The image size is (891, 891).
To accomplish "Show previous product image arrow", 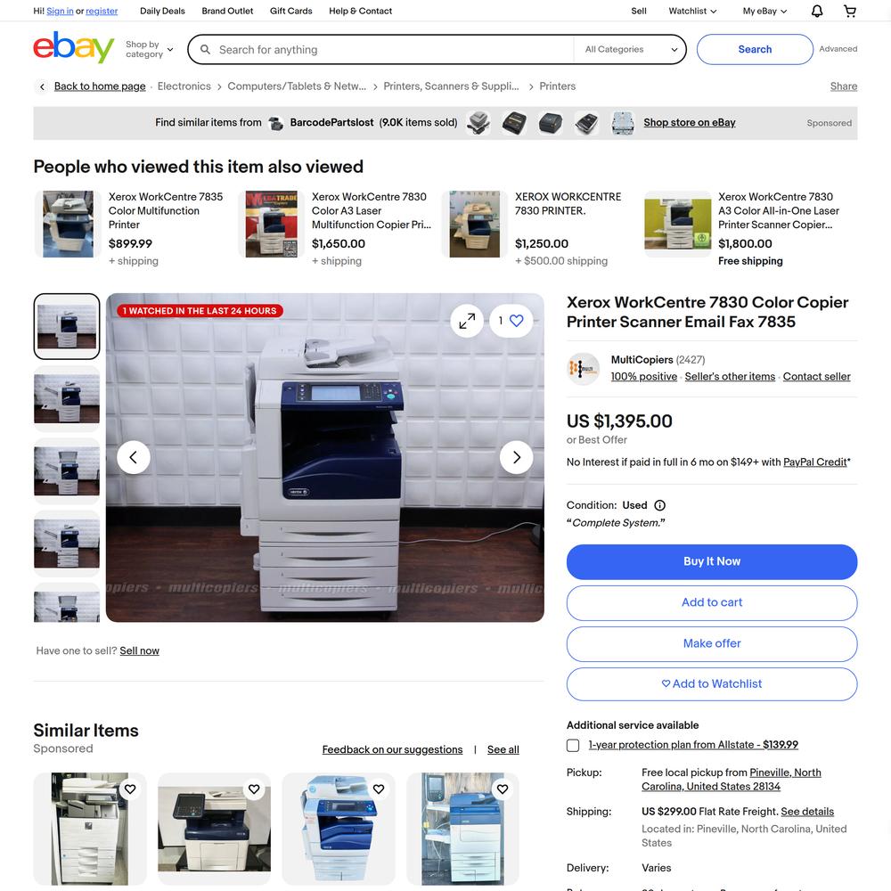I will click(x=134, y=457).
